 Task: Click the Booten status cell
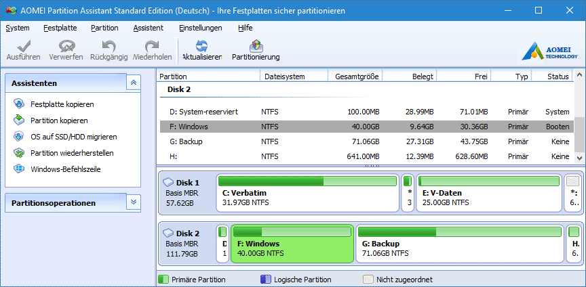(x=558, y=127)
